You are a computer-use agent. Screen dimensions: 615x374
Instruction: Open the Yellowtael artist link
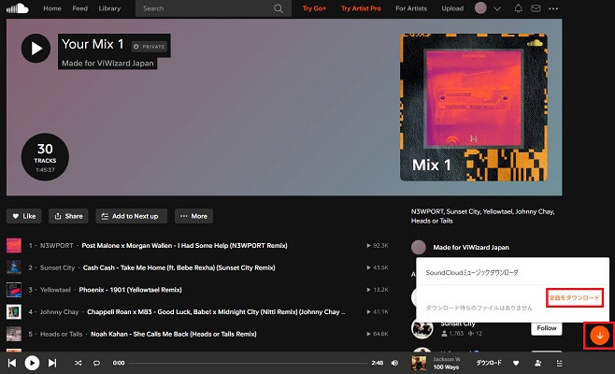click(x=55, y=290)
